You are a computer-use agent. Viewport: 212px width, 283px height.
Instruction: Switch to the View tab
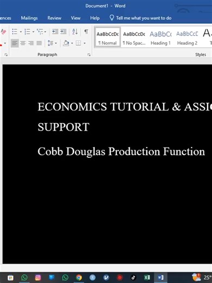(x=76, y=18)
